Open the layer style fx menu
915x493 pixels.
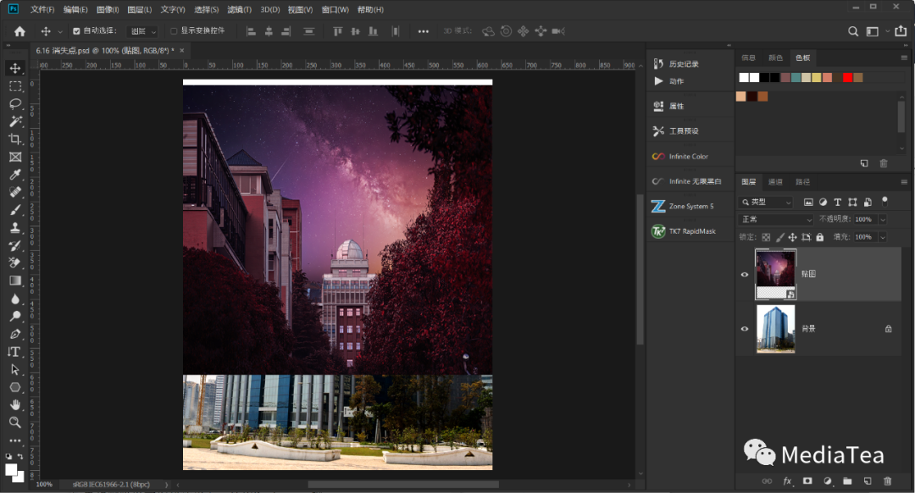point(787,481)
